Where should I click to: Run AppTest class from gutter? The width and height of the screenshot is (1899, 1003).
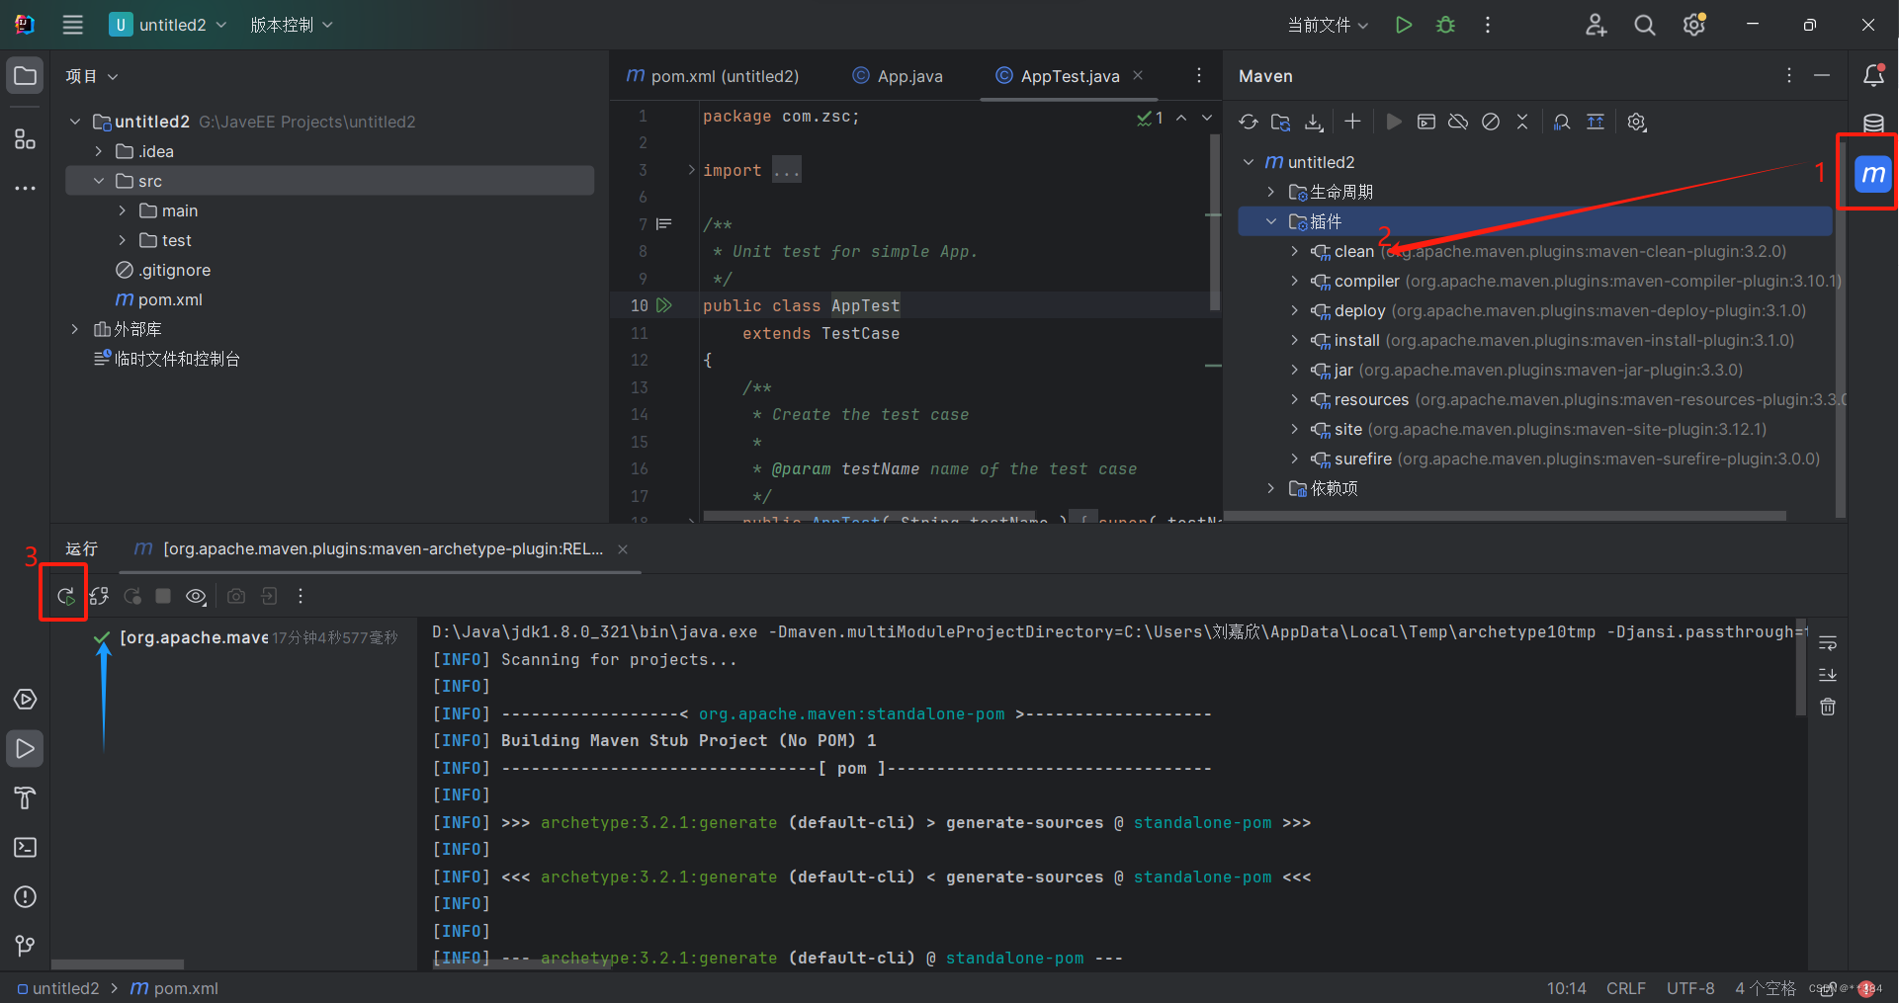(664, 306)
